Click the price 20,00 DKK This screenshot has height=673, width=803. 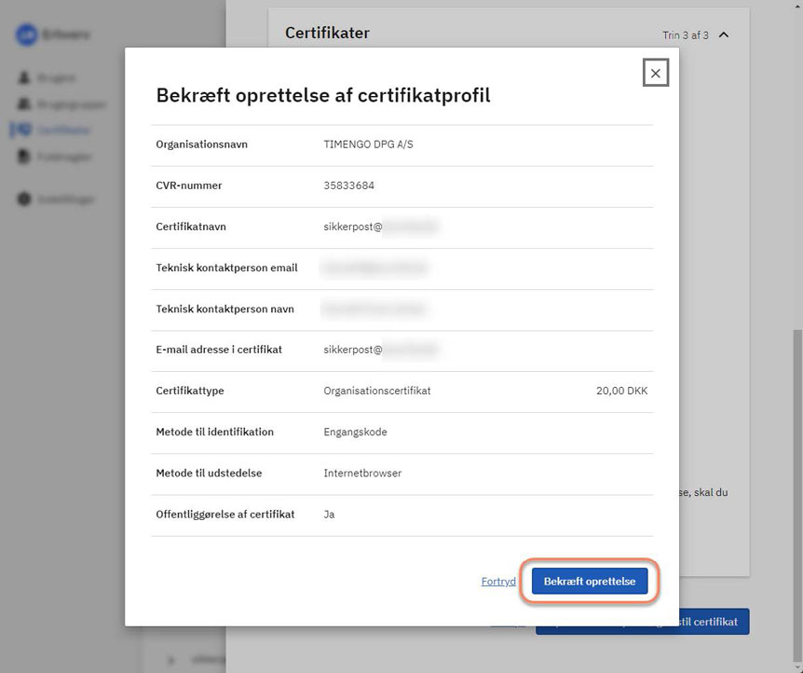click(621, 391)
